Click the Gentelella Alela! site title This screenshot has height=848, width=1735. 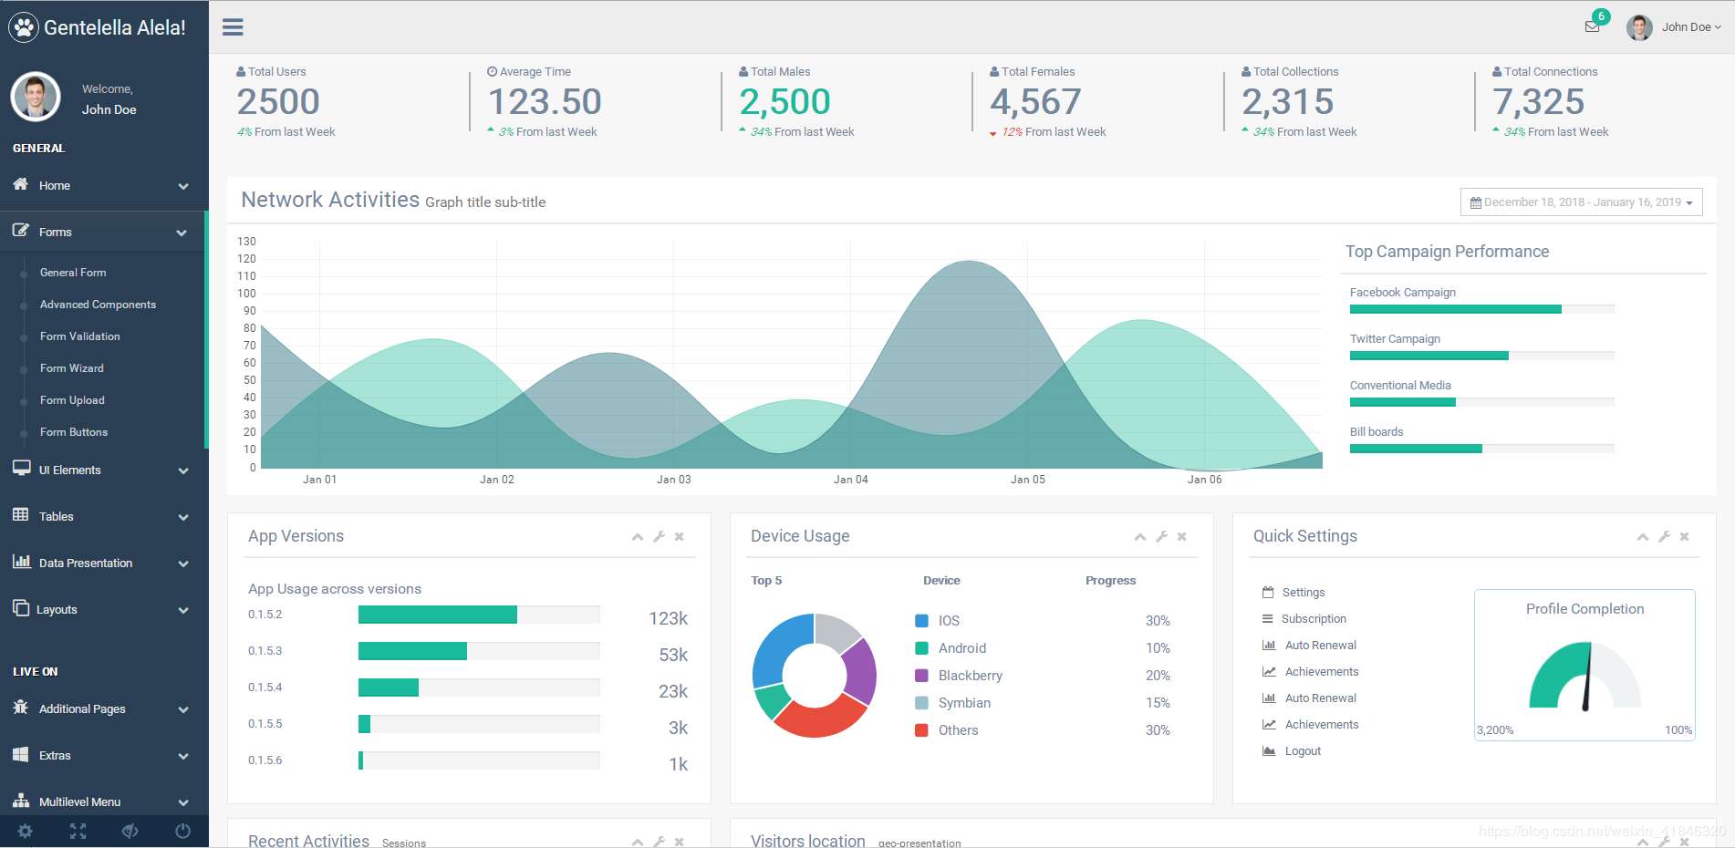pyautogui.click(x=115, y=27)
